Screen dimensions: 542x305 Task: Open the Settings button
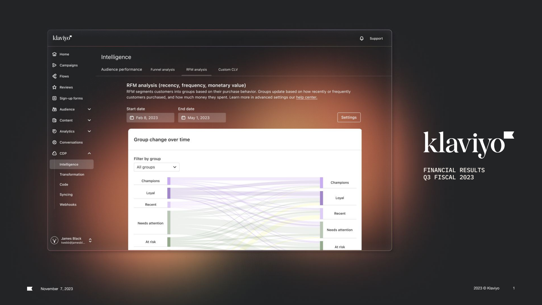pyautogui.click(x=349, y=117)
